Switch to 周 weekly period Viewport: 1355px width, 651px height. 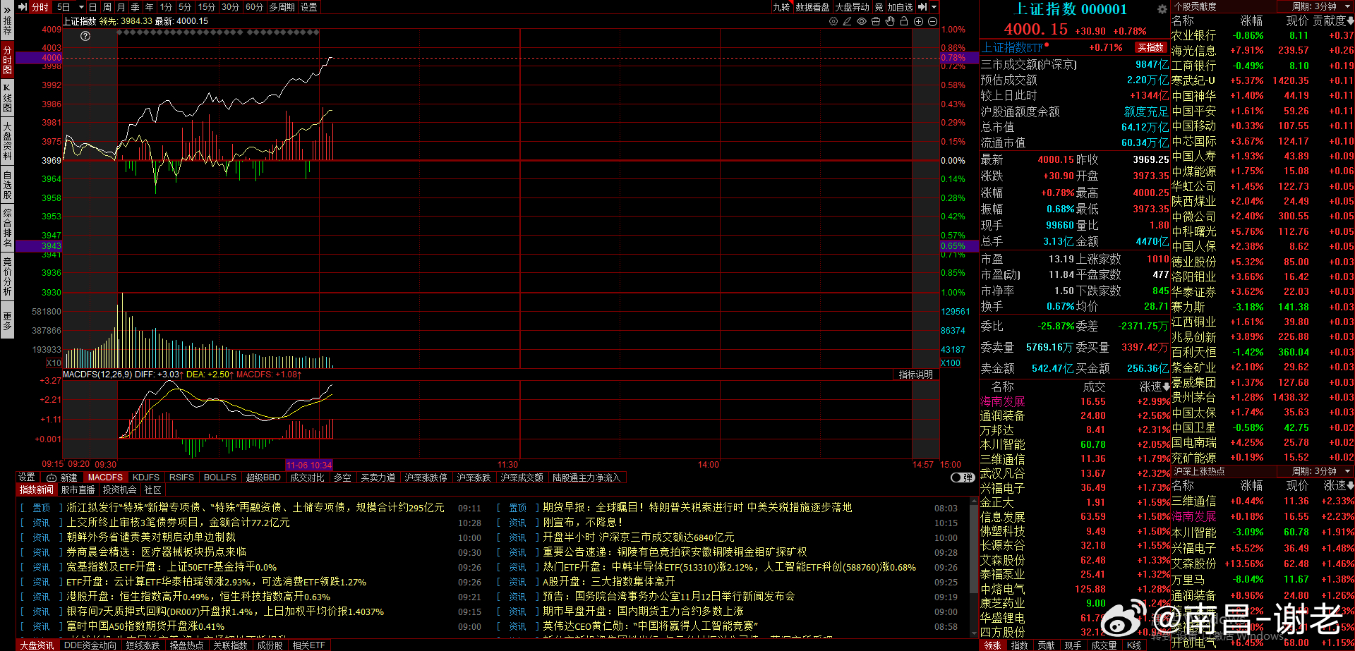pos(107,7)
